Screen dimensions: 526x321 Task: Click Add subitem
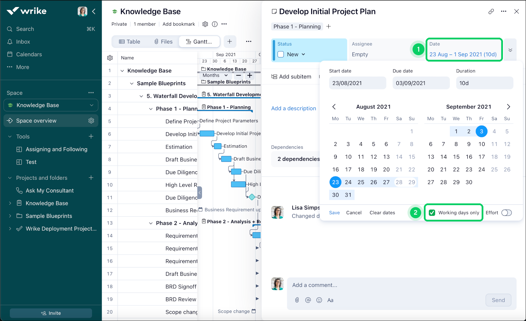[291, 76]
